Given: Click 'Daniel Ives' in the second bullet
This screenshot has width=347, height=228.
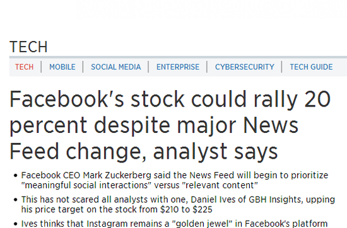Looking at the screenshot, I should 213,200.
